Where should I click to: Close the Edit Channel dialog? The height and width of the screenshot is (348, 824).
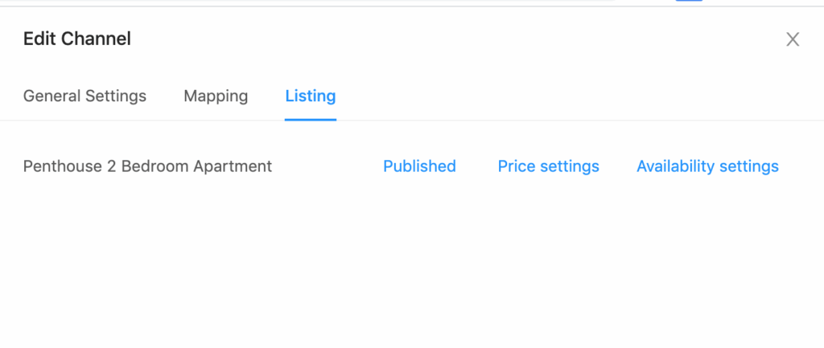tap(793, 39)
